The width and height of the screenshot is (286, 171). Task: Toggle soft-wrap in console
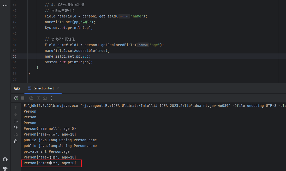(x=16, y=121)
